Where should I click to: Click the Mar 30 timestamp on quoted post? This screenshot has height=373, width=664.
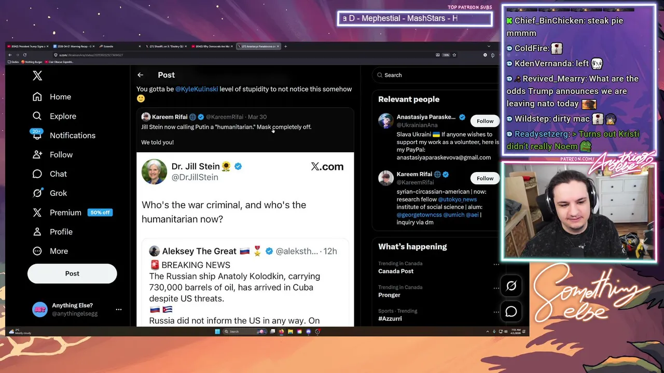[x=257, y=117]
